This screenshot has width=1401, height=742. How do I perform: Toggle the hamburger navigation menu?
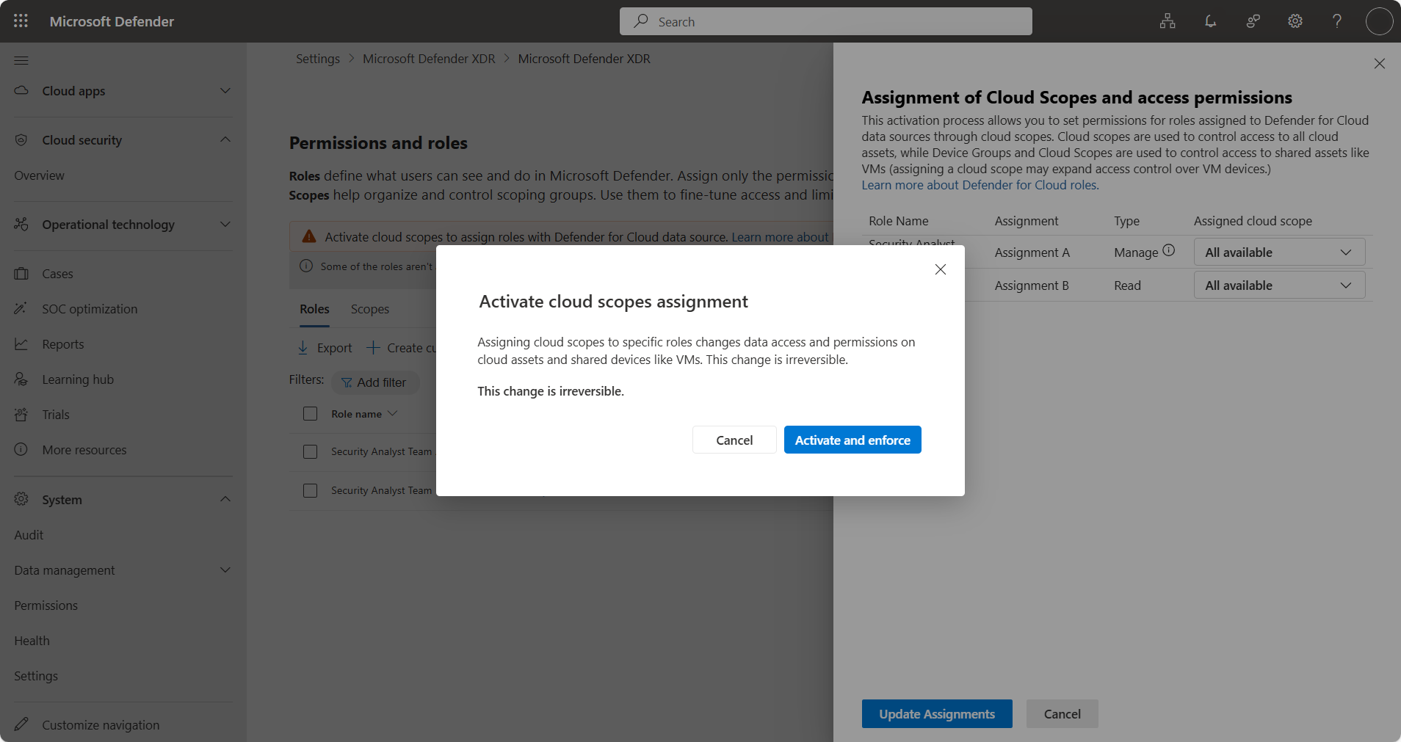21,60
